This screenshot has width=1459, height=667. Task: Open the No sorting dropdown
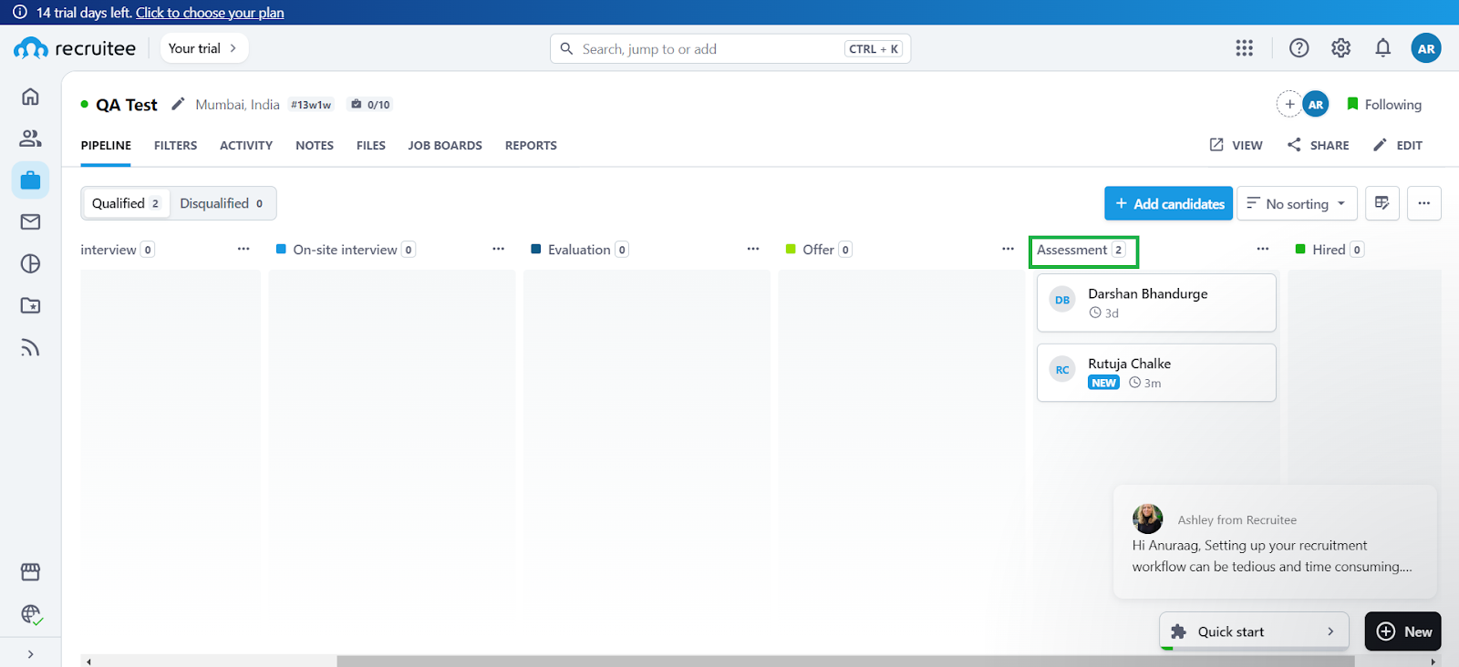1296,204
